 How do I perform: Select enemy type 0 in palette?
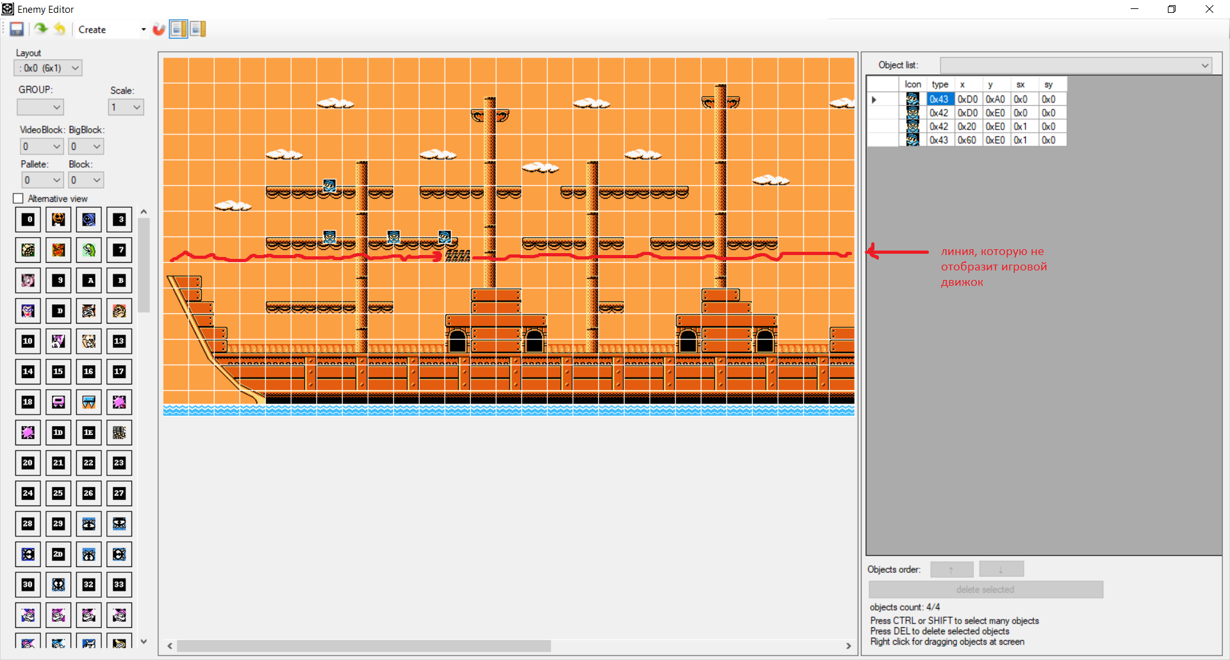click(x=28, y=220)
